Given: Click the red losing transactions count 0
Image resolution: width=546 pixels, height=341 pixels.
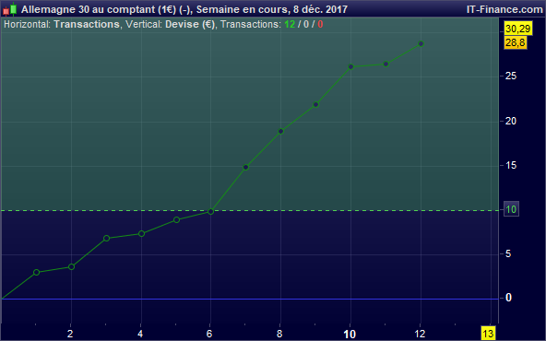Looking at the screenshot, I should pyautogui.click(x=320, y=24).
